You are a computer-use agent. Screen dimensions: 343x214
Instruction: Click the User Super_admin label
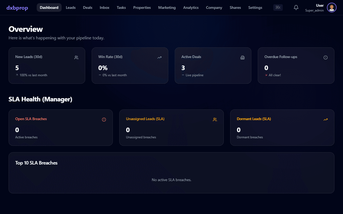point(314,8)
